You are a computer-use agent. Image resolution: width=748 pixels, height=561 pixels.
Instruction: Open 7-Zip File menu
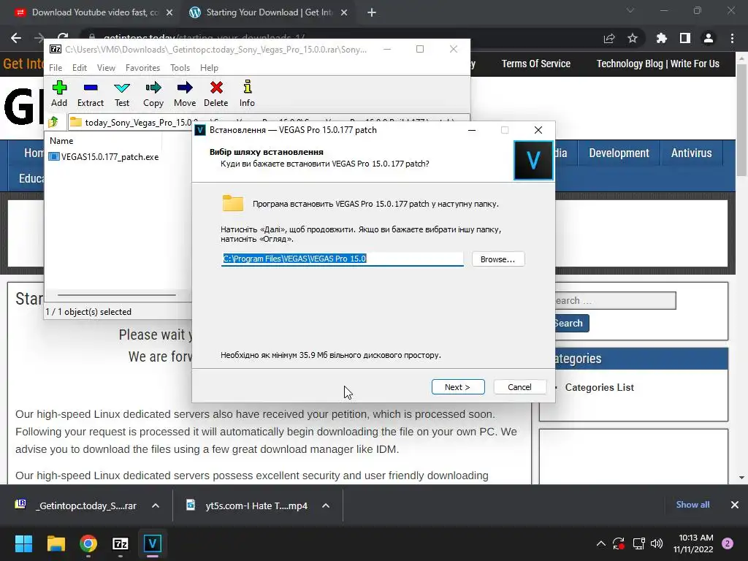click(56, 68)
